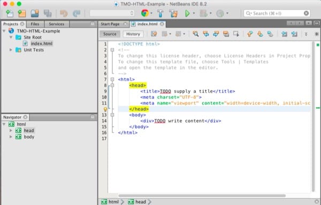This screenshot has height=205, width=321.
Task: Click the Find Selection magnifier icon
Action: [195, 34]
